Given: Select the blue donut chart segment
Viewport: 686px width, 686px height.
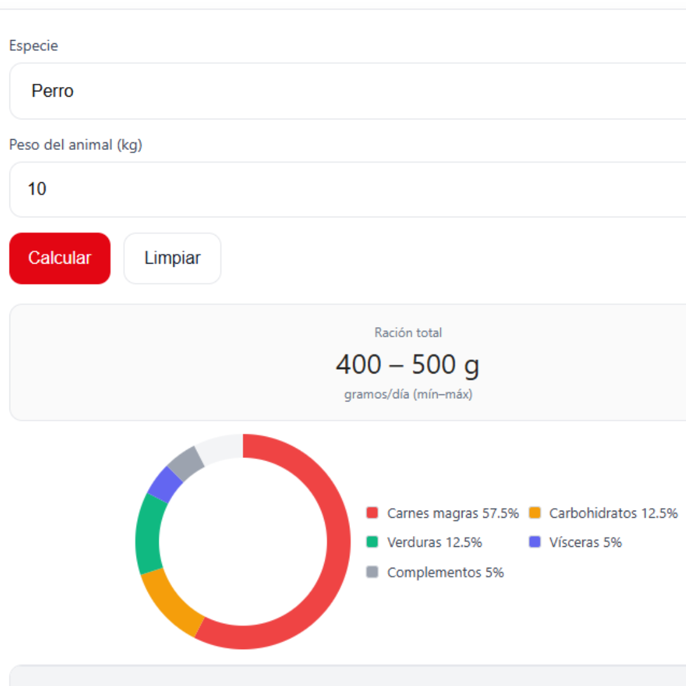Looking at the screenshot, I should (165, 484).
